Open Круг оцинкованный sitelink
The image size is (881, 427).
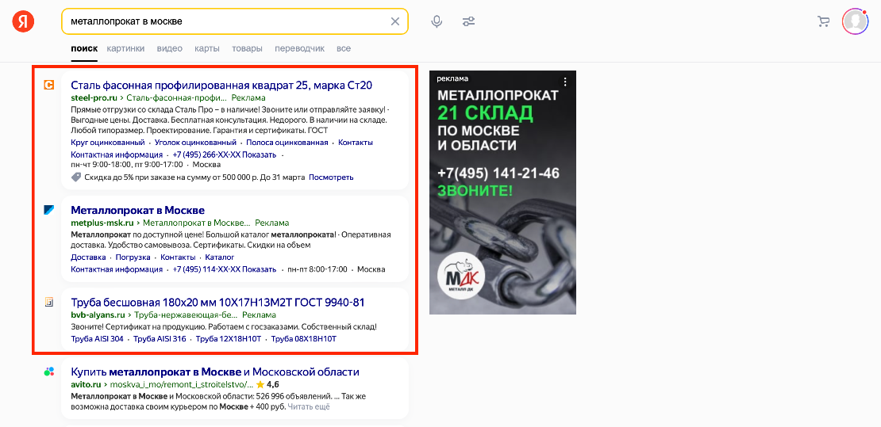pos(108,143)
